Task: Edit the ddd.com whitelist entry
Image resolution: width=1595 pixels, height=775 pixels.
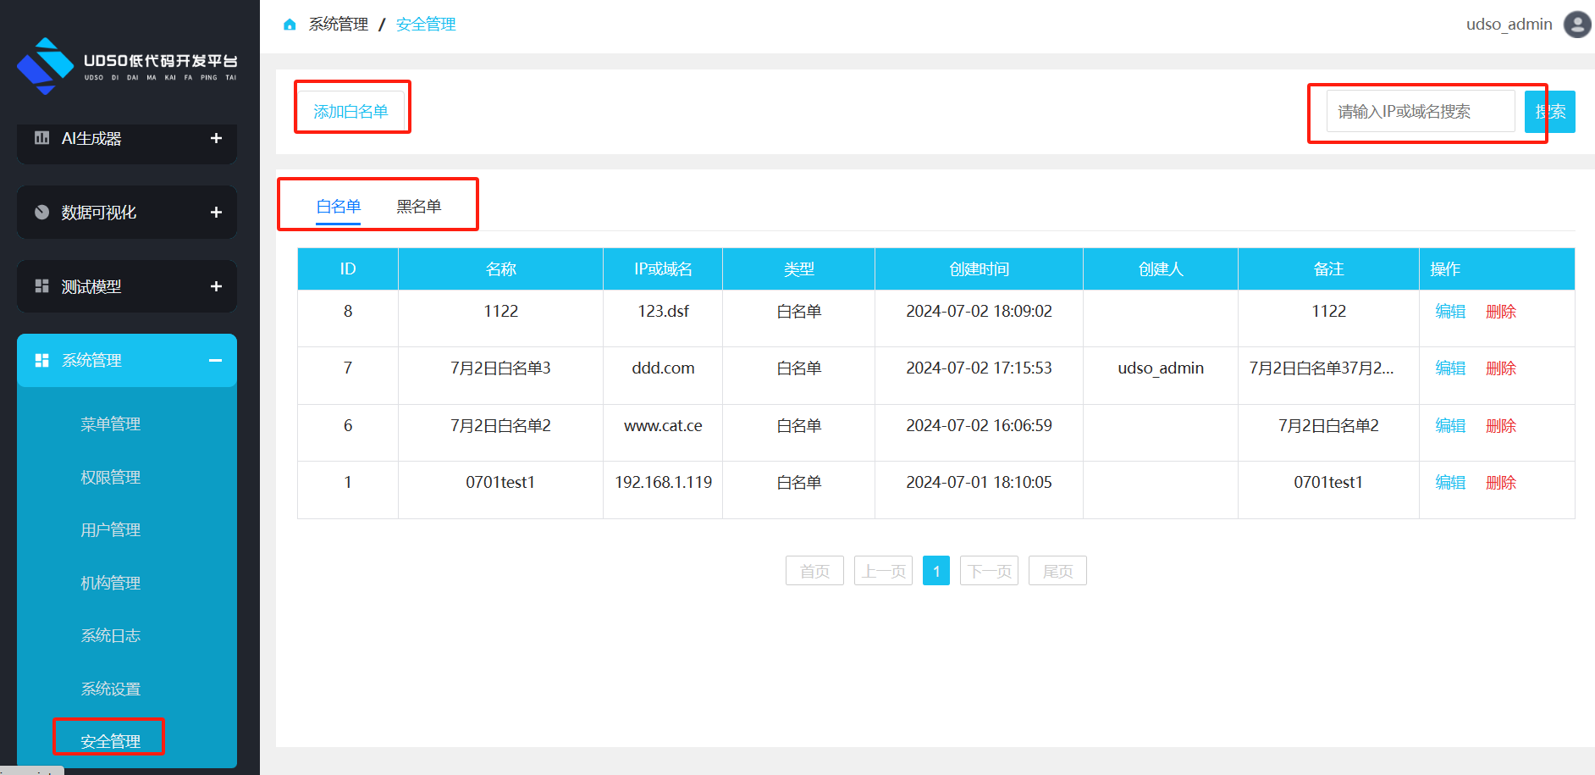Action: coord(1450,368)
